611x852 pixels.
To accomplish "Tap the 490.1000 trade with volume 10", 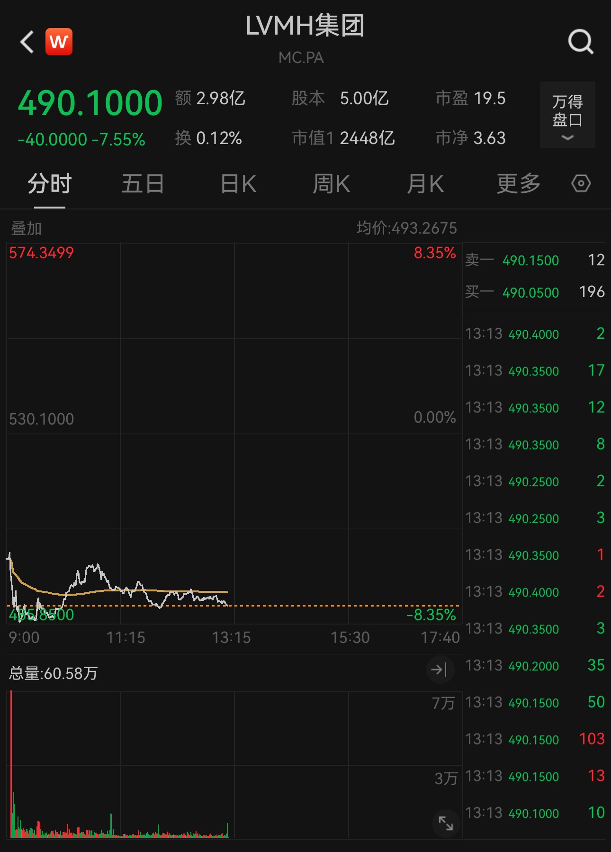I will point(535,813).
